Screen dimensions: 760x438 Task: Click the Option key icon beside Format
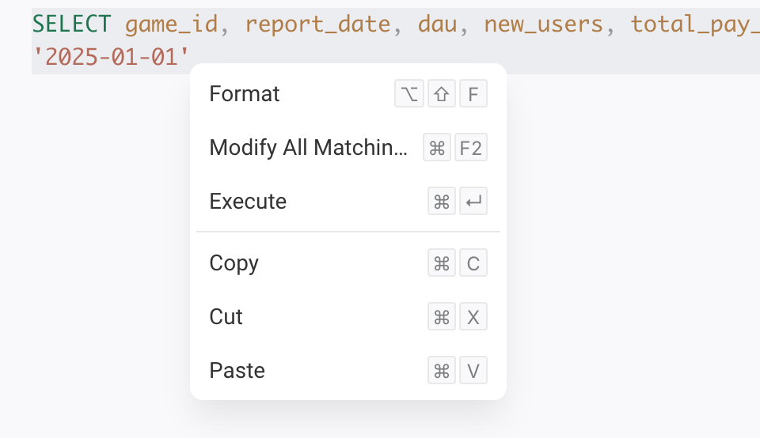pyautogui.click(x=409, y=94)
